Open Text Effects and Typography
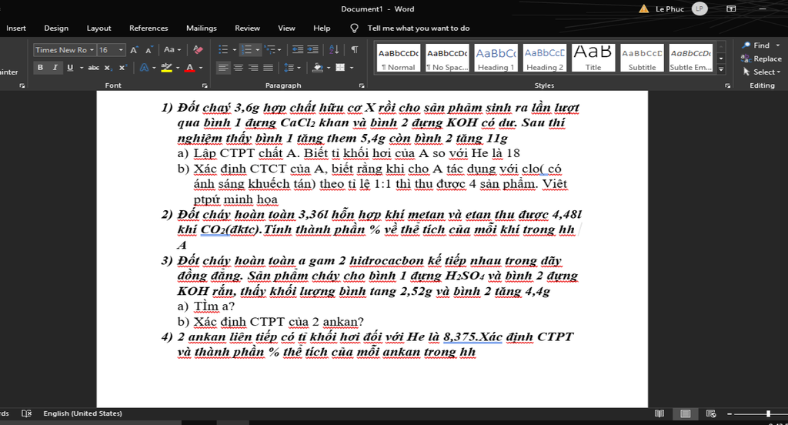The image size is (788, 425). [x=144, y=68]
